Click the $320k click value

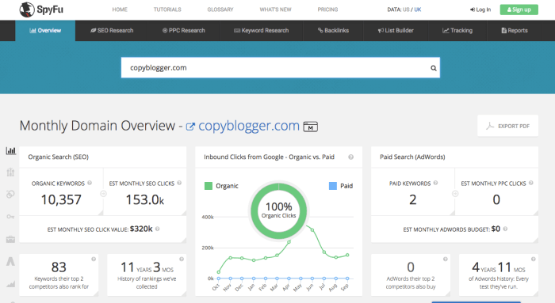coord(141,229)
